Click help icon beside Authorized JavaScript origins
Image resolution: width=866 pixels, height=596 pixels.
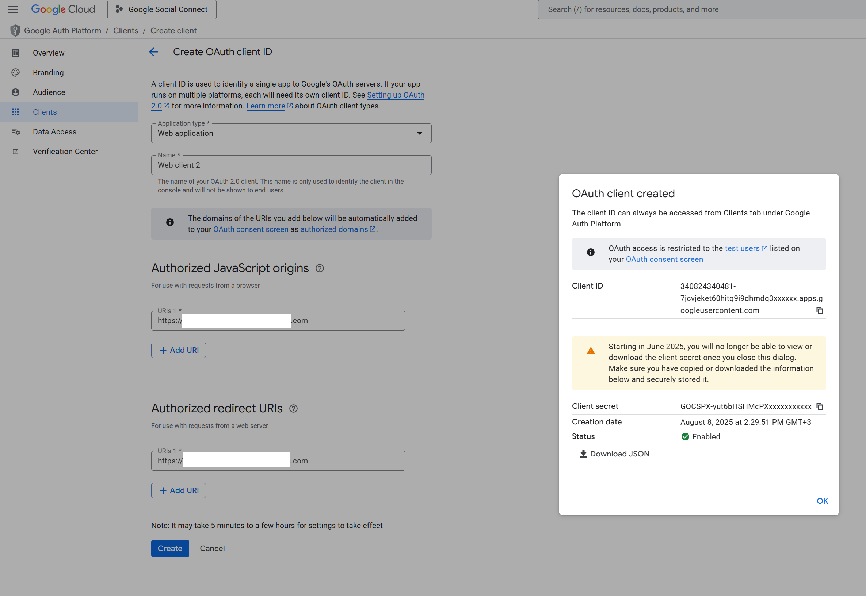[x=320, y=268]
